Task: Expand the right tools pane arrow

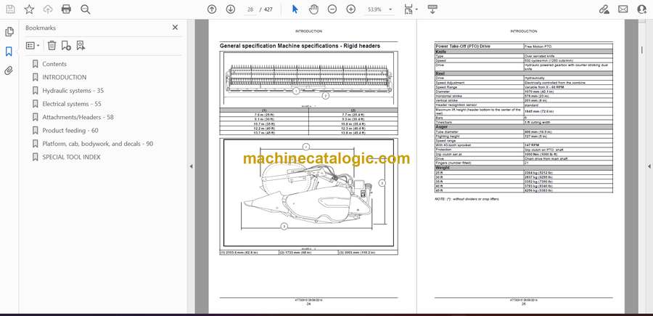Action: pyautogui.click(x=649, y=166)
